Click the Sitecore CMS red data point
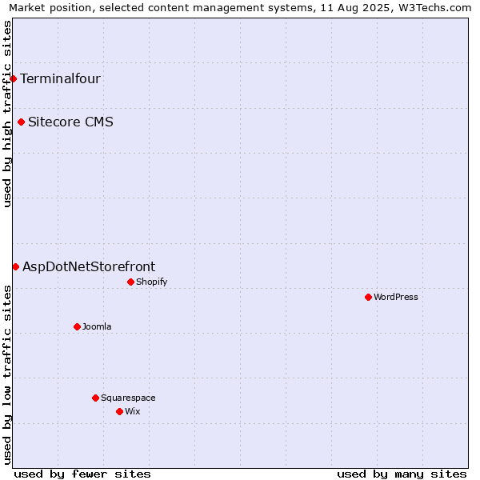 pyautogui.click(x=21, y=122)
